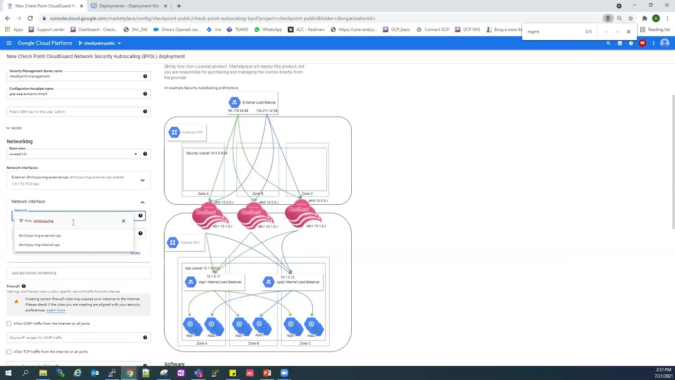Open GCP header three-dot settings menu
This screenshot has height=380, width=675.
(653, 43)
